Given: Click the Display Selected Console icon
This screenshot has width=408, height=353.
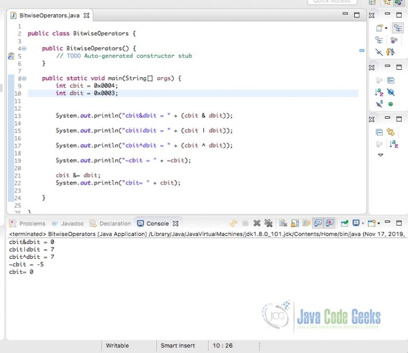Looking at the screenshot, I should 356,223.
